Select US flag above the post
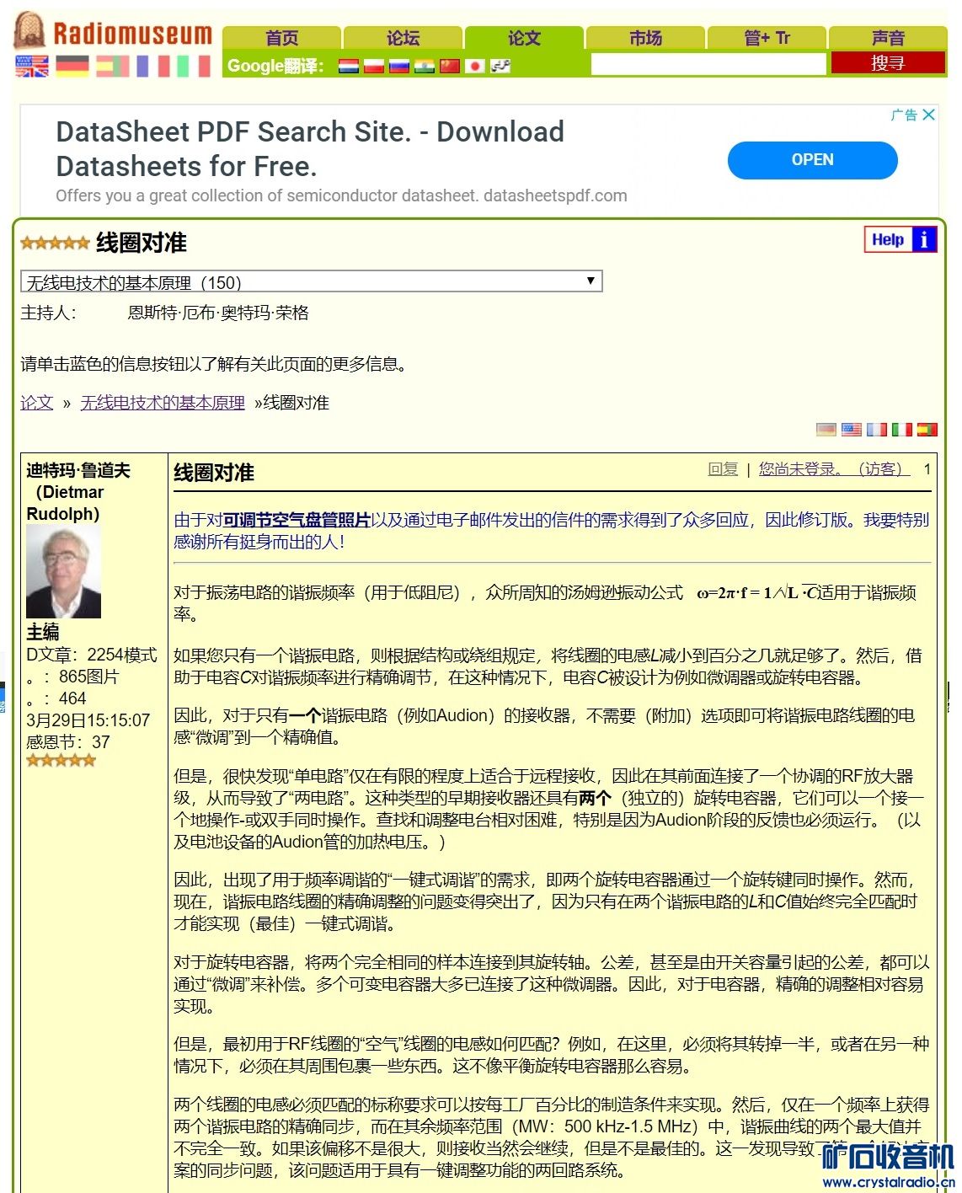 [x=852, y=430]
